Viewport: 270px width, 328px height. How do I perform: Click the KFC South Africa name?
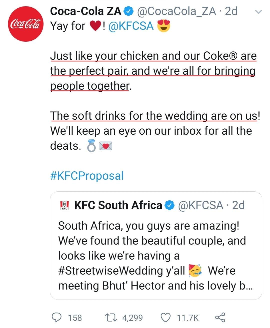[118, 205]
